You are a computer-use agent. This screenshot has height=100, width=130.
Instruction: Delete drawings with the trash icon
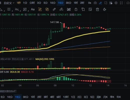[97, 9]
